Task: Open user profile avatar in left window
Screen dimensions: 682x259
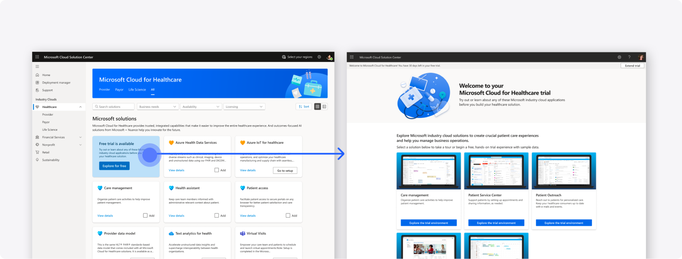Action: 330,57
